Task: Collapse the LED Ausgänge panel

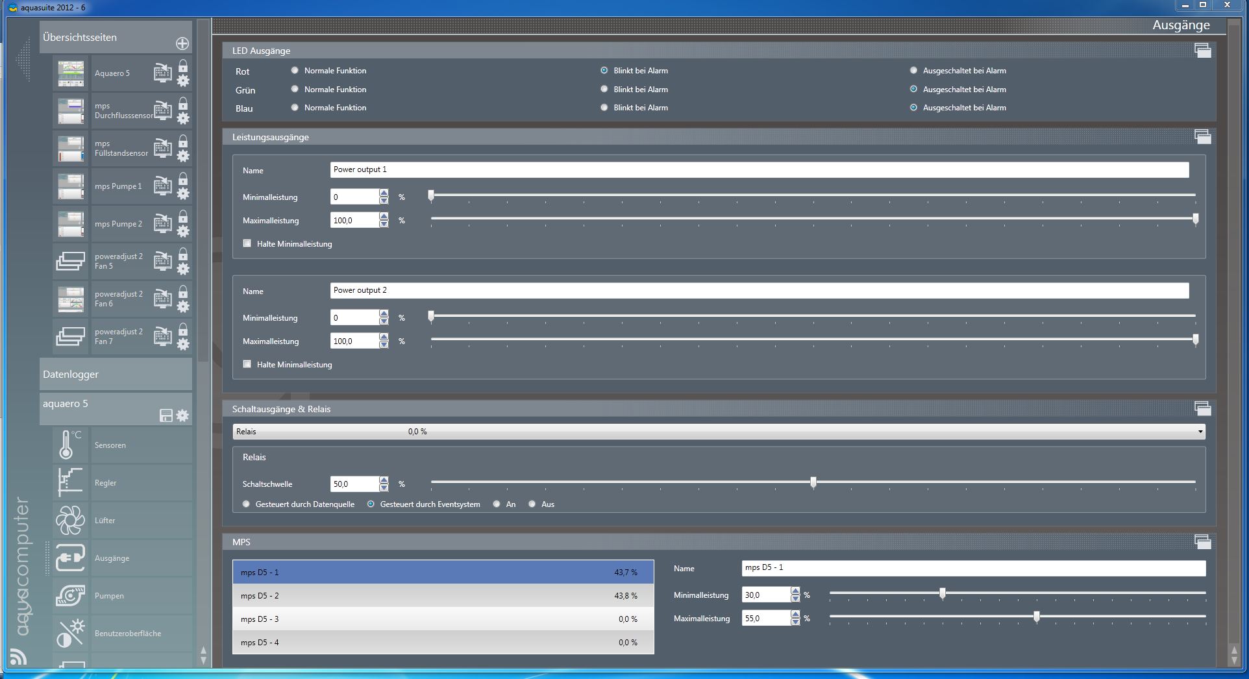Action: point(1202,51)
